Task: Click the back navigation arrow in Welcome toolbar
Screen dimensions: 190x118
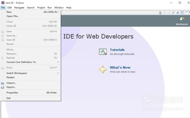Action: coord(165,13)
